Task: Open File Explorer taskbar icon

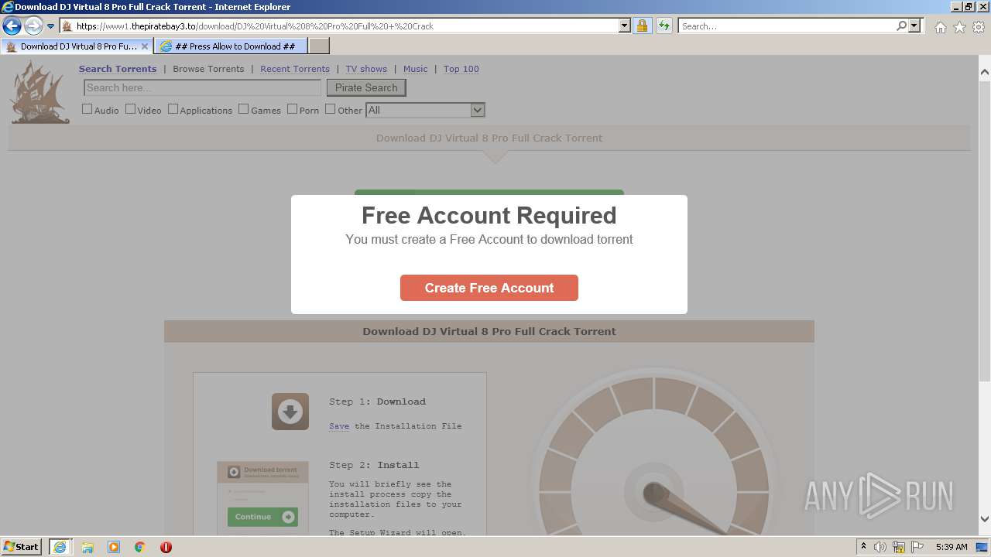Action: 87,547
